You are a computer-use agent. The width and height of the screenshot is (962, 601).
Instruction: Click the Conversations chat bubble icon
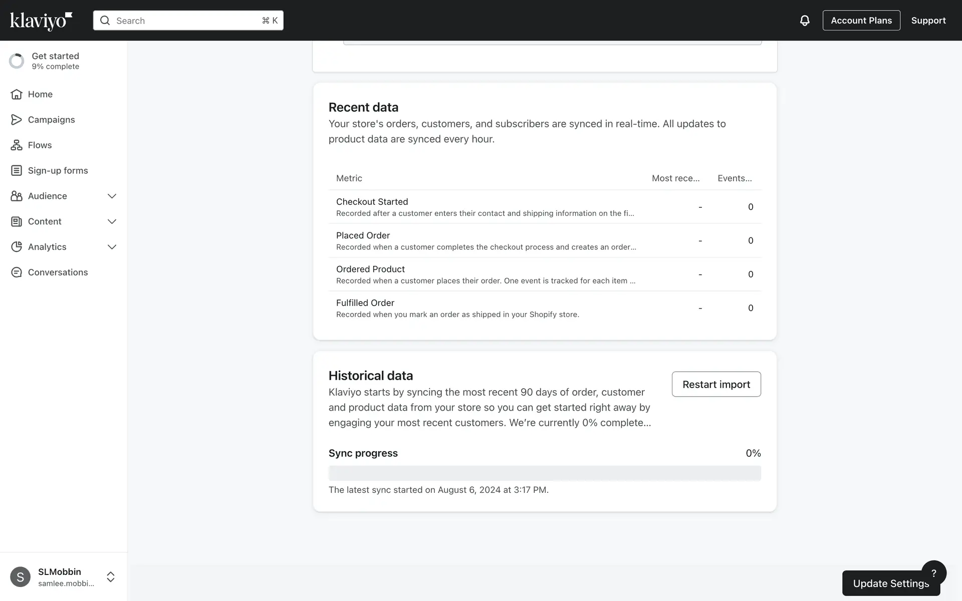coord(17,272)
